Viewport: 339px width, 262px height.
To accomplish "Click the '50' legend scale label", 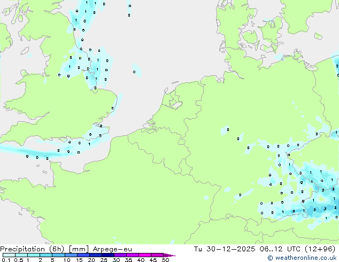I will point(165,260).
